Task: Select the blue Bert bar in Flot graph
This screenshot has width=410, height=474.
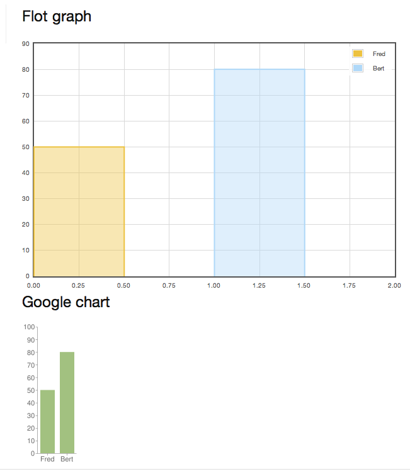Action: [x=259, y=173]
